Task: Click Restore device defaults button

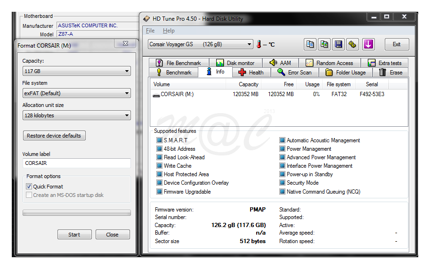Action: [x=54, y=136]
